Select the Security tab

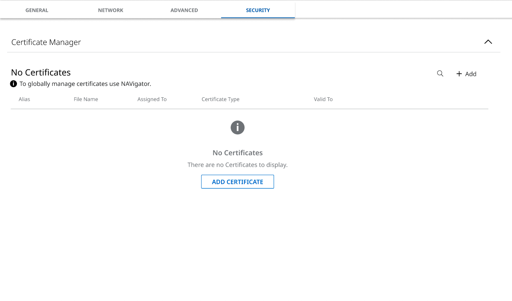point(258,10)
